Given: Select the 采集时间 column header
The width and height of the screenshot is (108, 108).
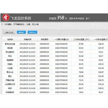Looking at the screenshot, I should tap(28, 39).
